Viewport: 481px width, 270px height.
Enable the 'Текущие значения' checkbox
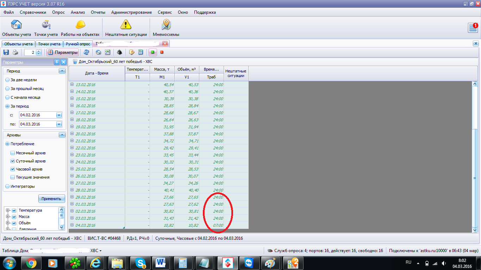point(13,177)
